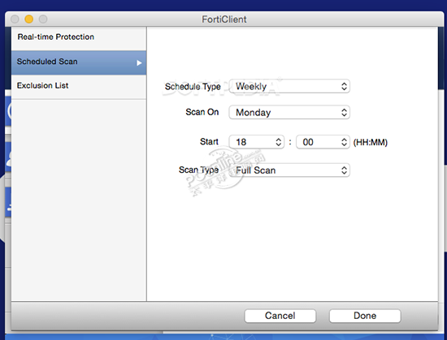447x340 pixels.
Task: Click the Cancel button
Action: click(x=280, y=316)
